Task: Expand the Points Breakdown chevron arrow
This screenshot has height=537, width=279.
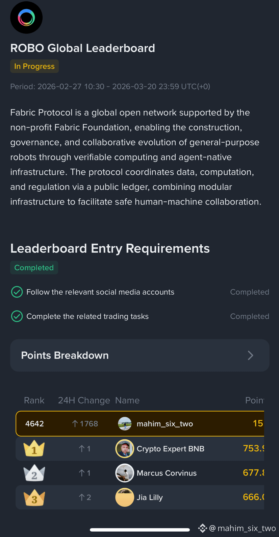Action: (x=250, y=355)
